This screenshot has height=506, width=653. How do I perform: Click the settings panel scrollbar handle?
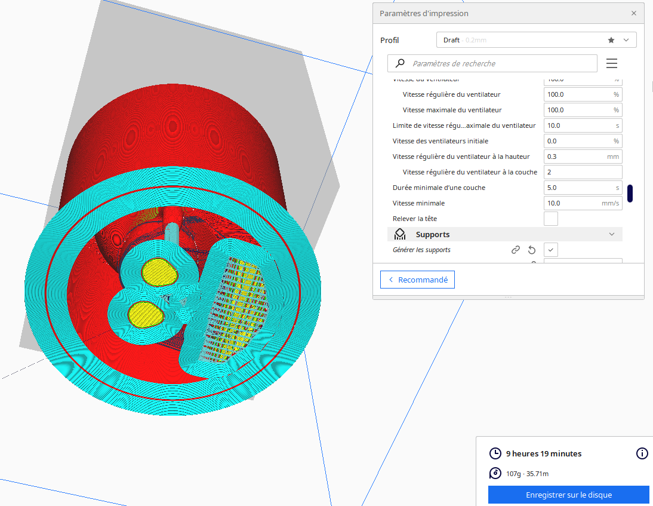point(630,194)
